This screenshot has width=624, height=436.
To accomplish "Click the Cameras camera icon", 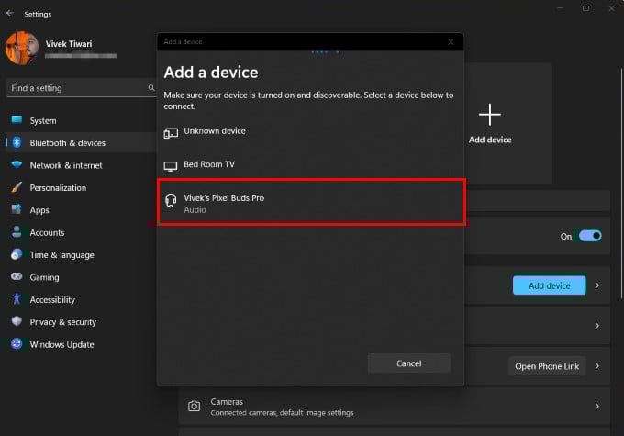I will click(x=195, y=406).
